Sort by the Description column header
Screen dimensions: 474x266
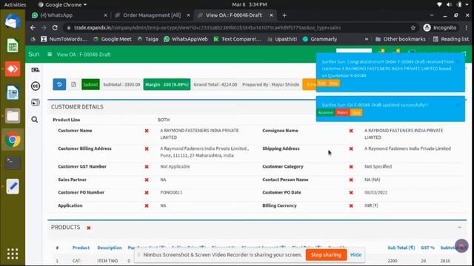(110, 248)
